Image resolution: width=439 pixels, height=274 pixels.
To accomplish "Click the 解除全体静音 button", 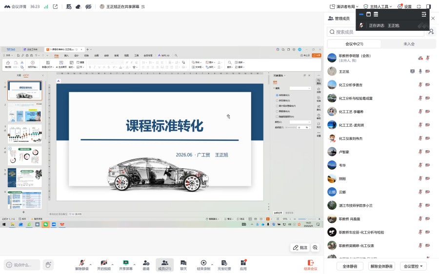I will click(381, 266).
